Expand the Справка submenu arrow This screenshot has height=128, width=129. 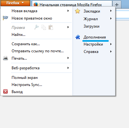pos(111,52)
